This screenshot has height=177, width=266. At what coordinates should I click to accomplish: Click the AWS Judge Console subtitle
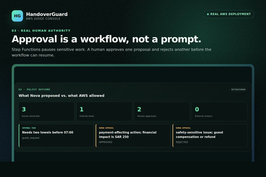[43, 19]
